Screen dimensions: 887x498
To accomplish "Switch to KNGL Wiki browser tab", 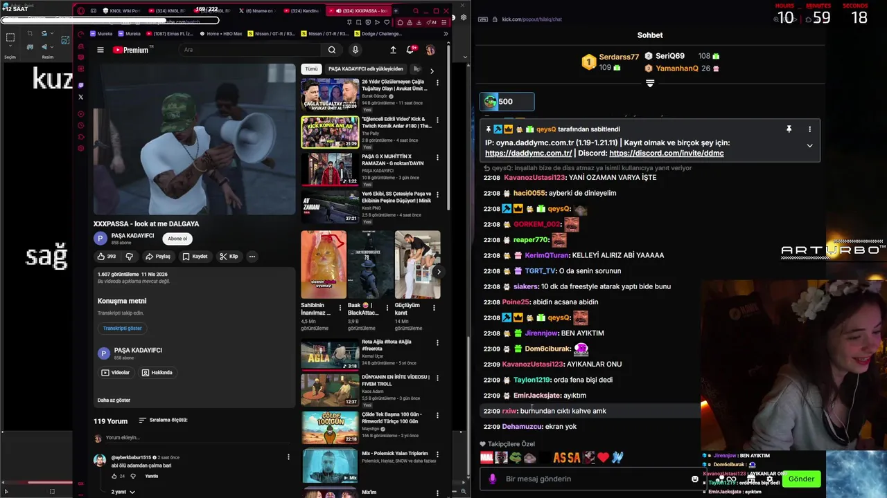I will [122, 11].
